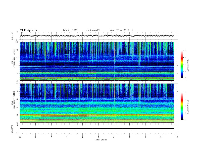
Task: Click inside the ch.2 spectrogram panel
Action: [x=97, y=103]
